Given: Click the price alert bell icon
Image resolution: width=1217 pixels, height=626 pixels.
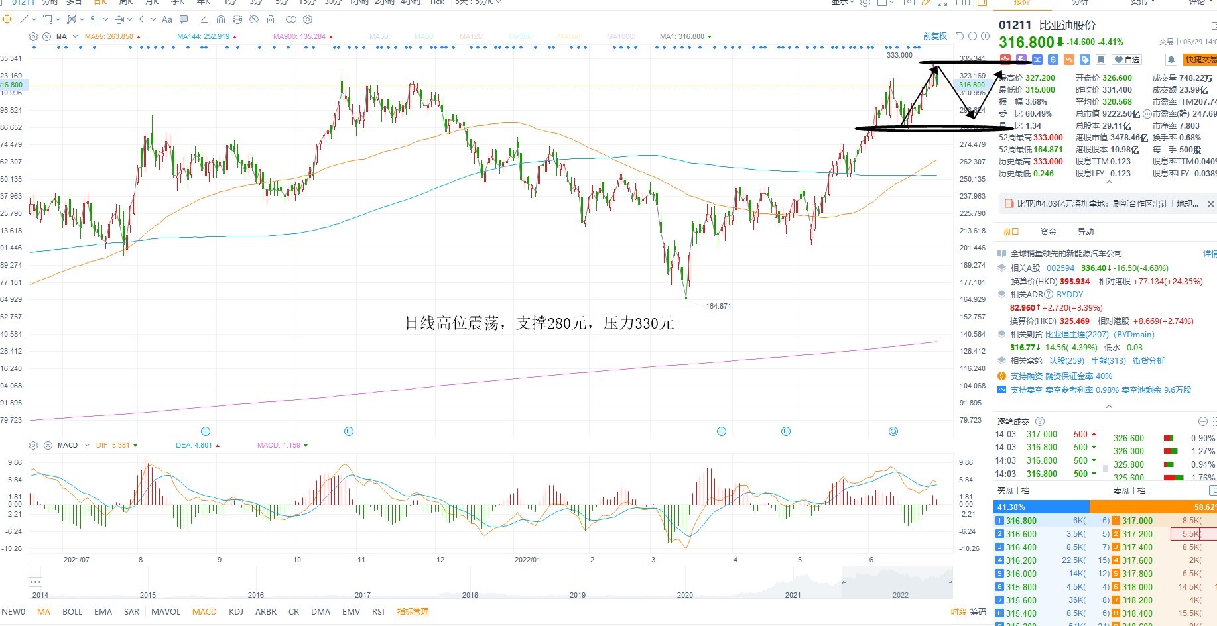Looking at the screenshot, I should tap(1171, 60).
